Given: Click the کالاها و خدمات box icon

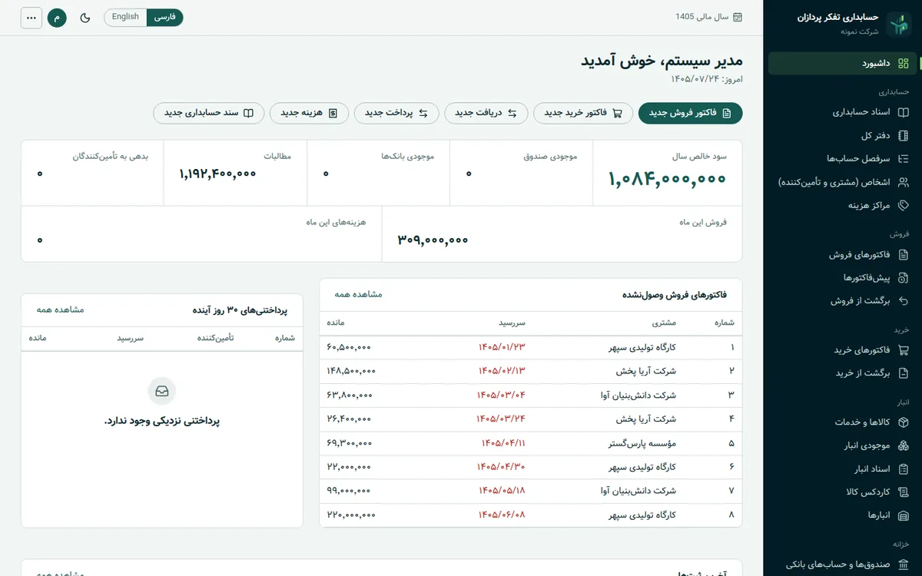Looking at the screenshot, I should pos(904,422).
